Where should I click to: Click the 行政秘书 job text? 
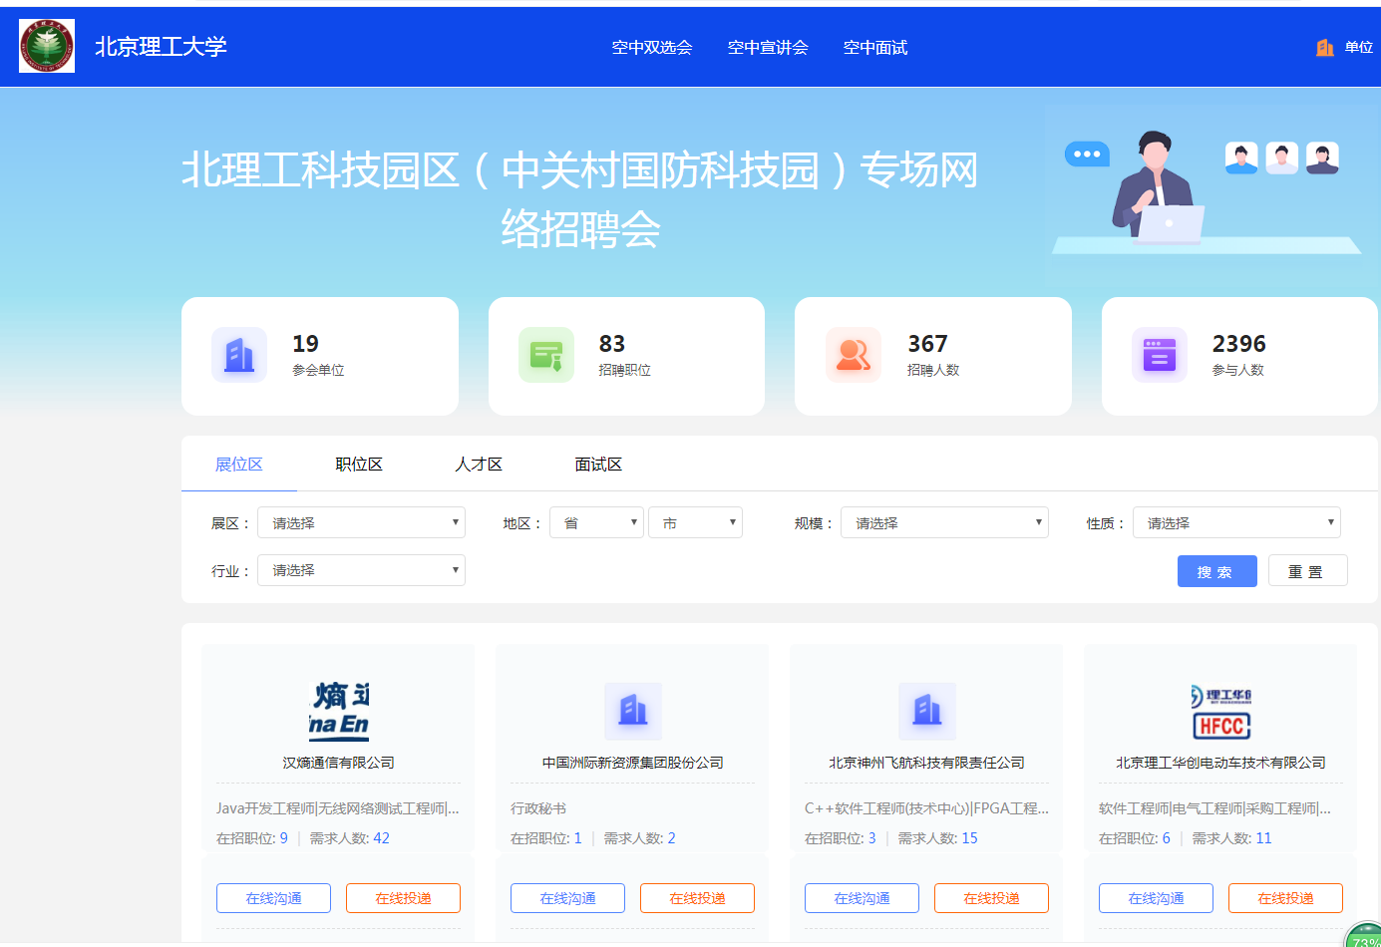point(538,808)
